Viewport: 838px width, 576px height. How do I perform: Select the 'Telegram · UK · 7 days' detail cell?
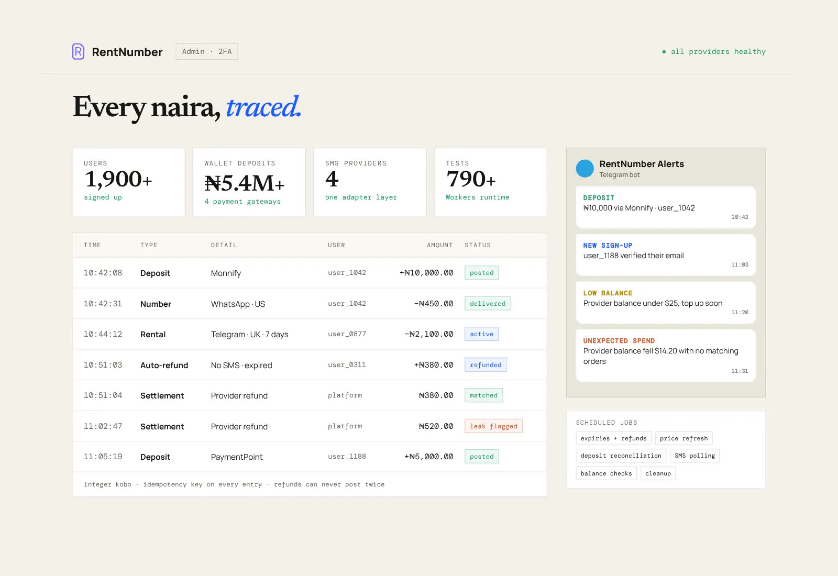250,335
